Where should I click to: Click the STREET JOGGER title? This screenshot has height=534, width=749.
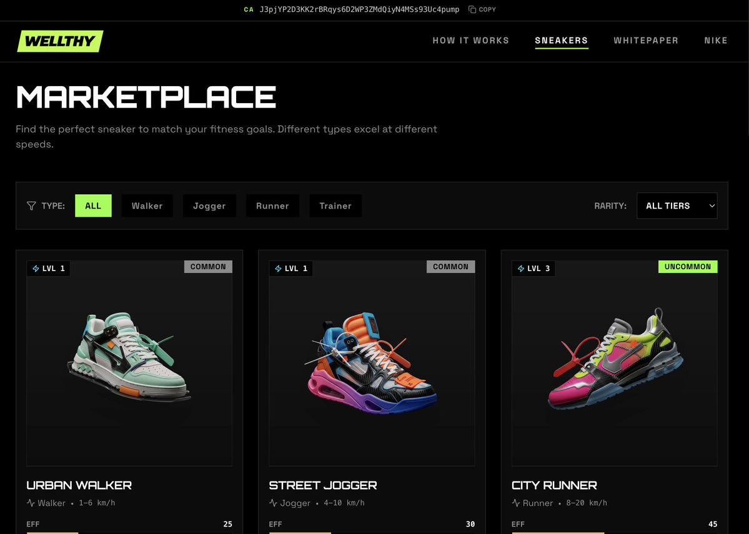click(x=323, y=485)
